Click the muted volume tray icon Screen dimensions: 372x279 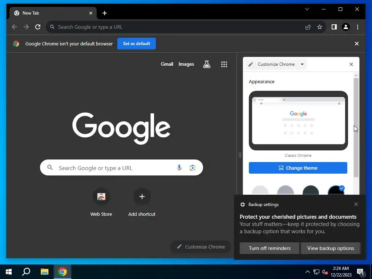[x=325, y=272]
